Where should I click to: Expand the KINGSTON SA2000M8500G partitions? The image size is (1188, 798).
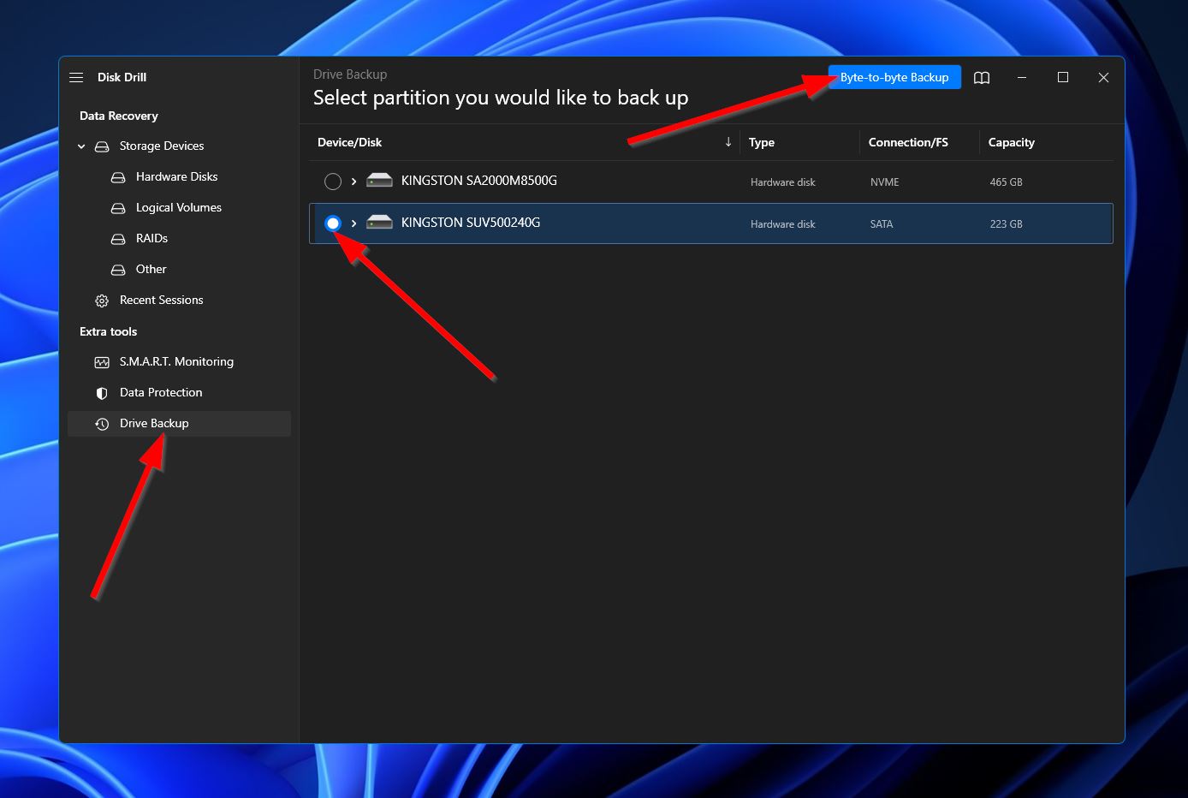(353, 182)
